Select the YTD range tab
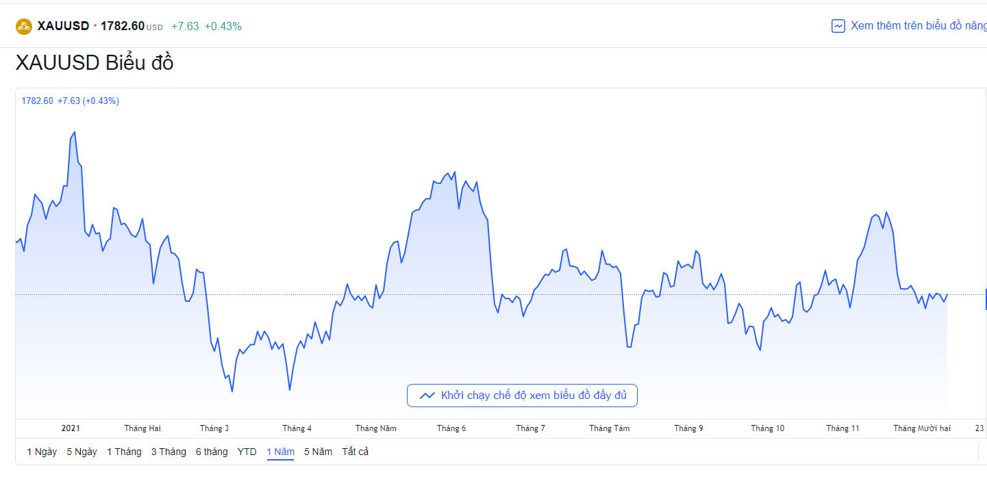 click(247, 452)
